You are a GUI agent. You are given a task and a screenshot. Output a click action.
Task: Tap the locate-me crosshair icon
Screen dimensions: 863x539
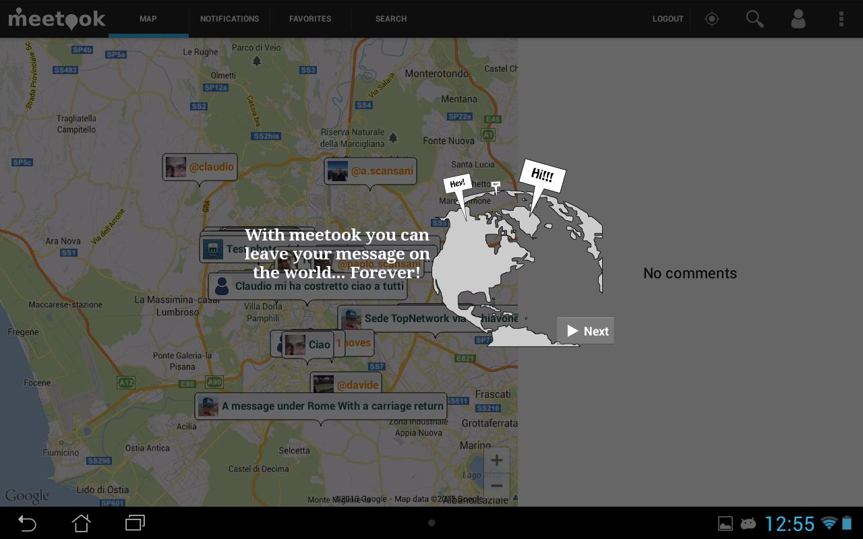pyautogui.click(x=712, y=19)
